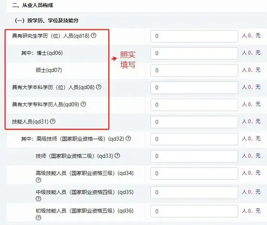Image resolution: width=267 pixels, height=225 pixels.
Task: Open help icon next to qd09 college label
Action: (83, 104)
